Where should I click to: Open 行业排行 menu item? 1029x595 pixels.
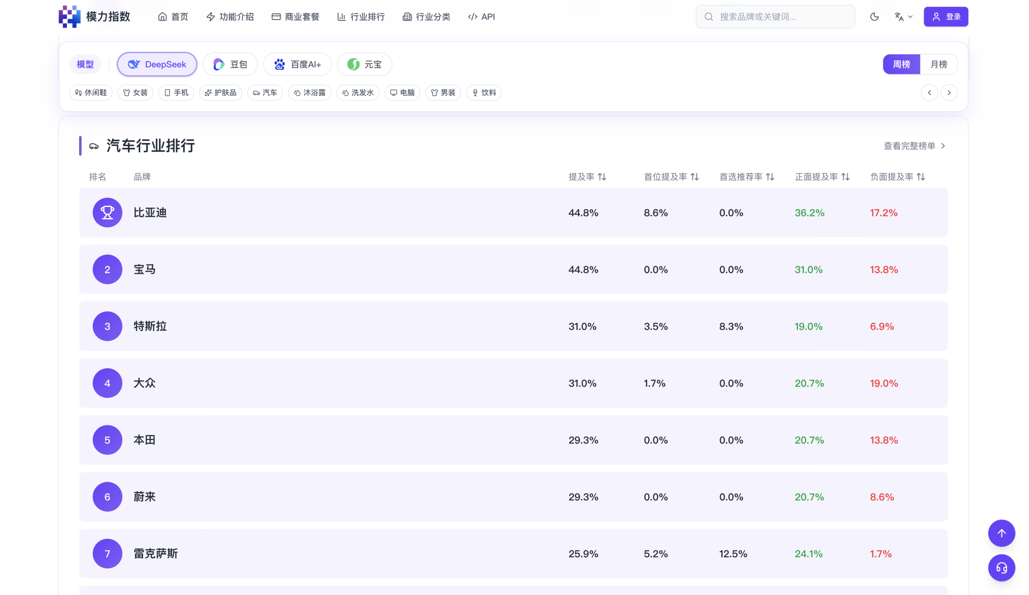[361, 17]
